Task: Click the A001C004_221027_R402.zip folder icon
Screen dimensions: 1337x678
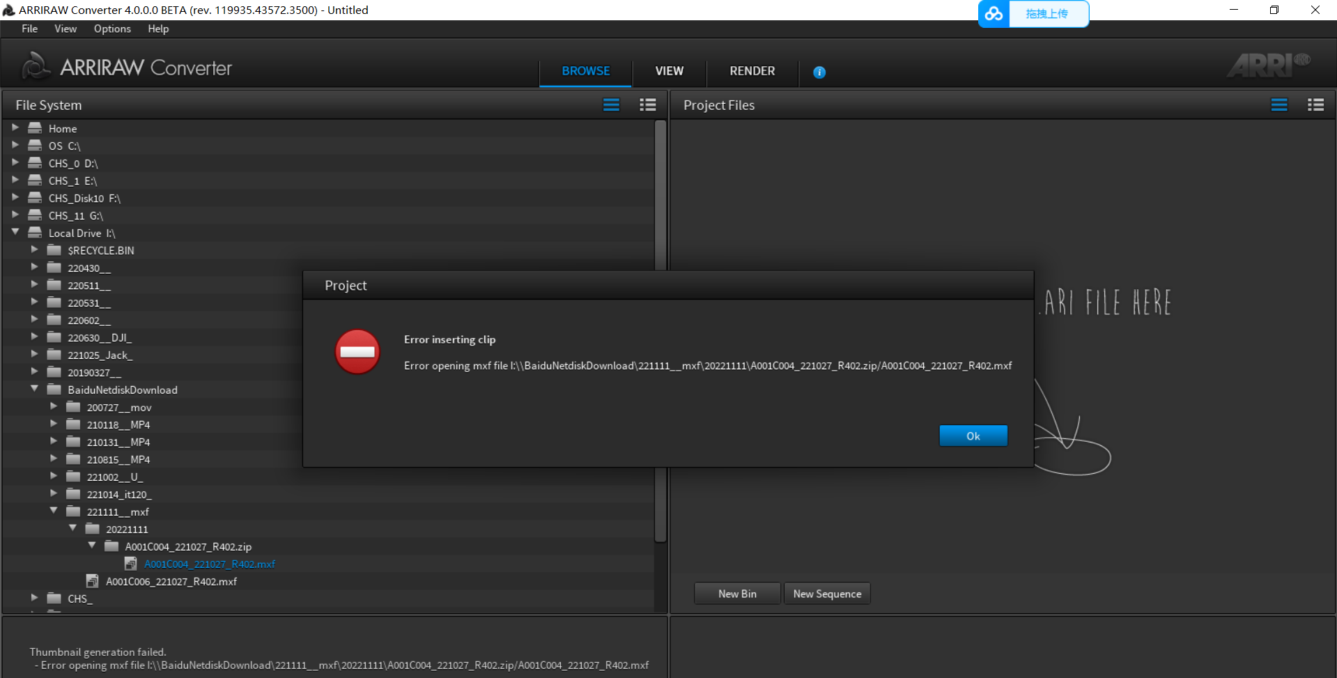Action: [111, 546]
